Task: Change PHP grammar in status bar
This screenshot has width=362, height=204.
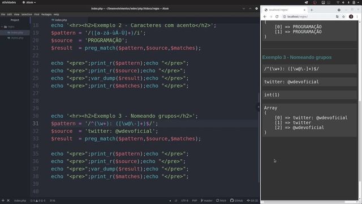Action: tap(195, 201)
